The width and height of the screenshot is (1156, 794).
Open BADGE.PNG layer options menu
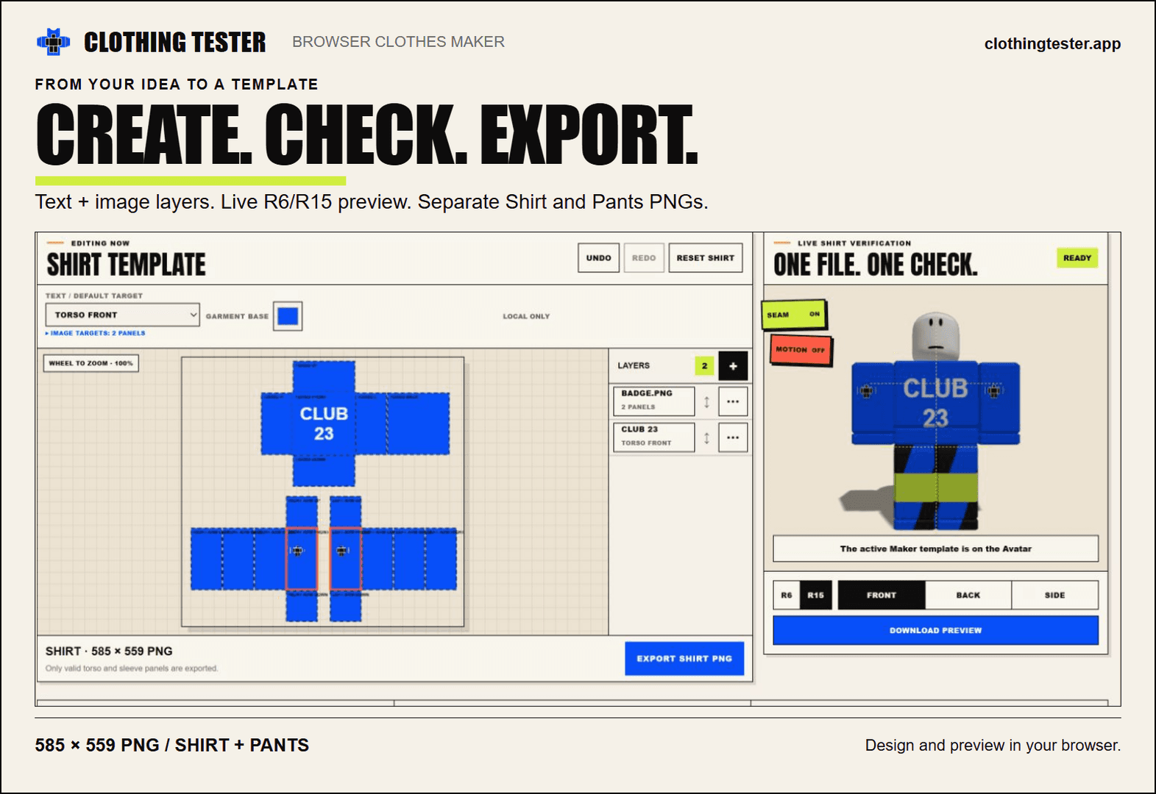click(733, 401)
